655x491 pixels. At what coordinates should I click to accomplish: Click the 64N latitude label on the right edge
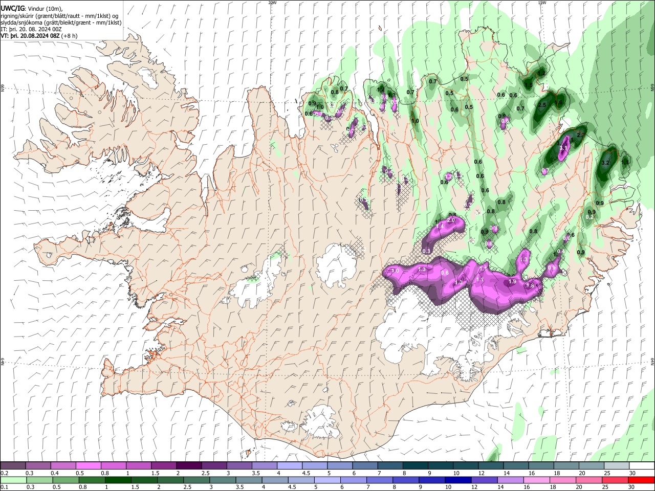pos(652,361)
